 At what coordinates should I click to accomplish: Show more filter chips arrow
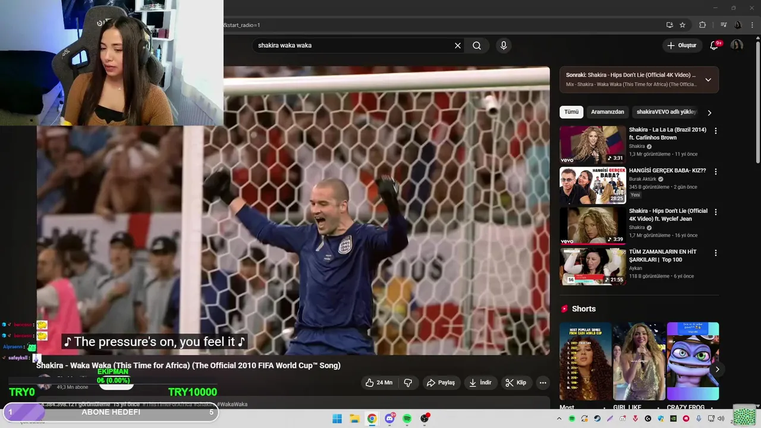coord(709,112)
